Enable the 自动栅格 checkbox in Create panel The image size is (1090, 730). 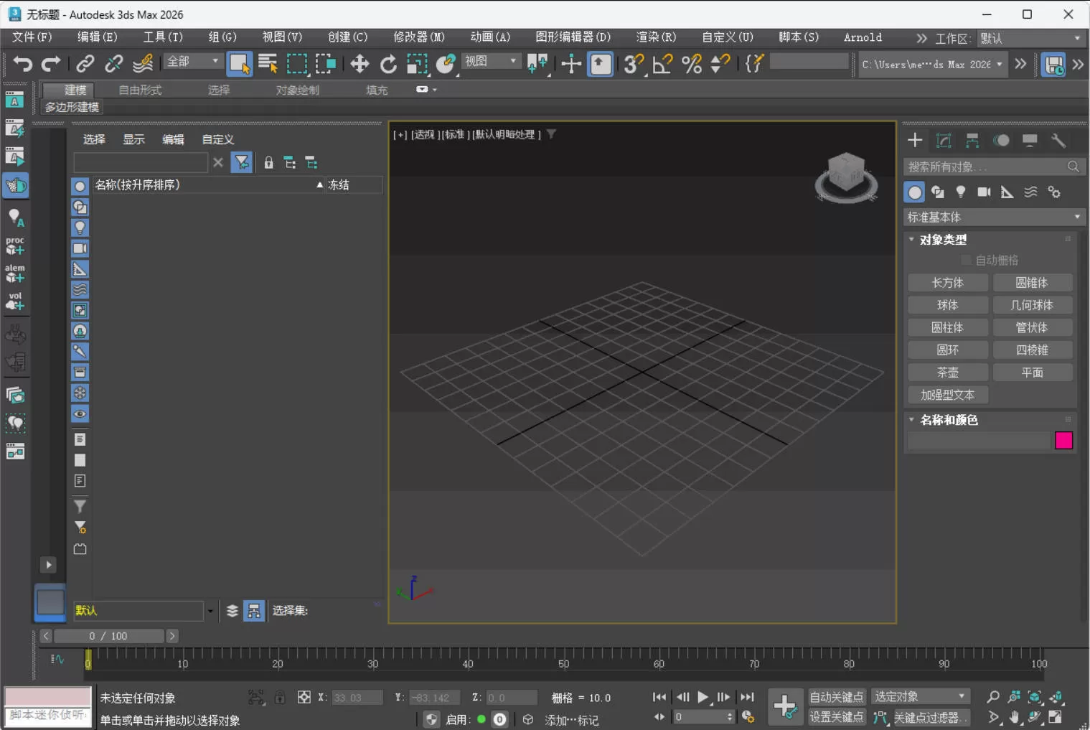967,260
